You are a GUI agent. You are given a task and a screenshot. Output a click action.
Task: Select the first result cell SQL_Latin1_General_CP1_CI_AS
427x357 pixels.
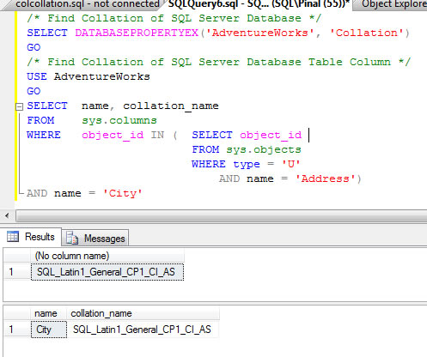pyautogui.click(x=107, y=272)
